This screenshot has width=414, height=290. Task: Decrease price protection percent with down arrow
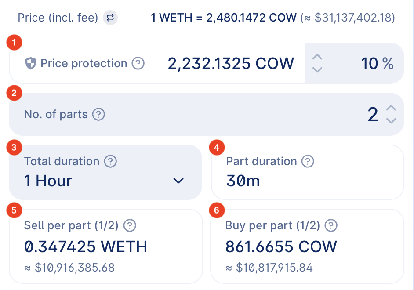coord(317,70)
